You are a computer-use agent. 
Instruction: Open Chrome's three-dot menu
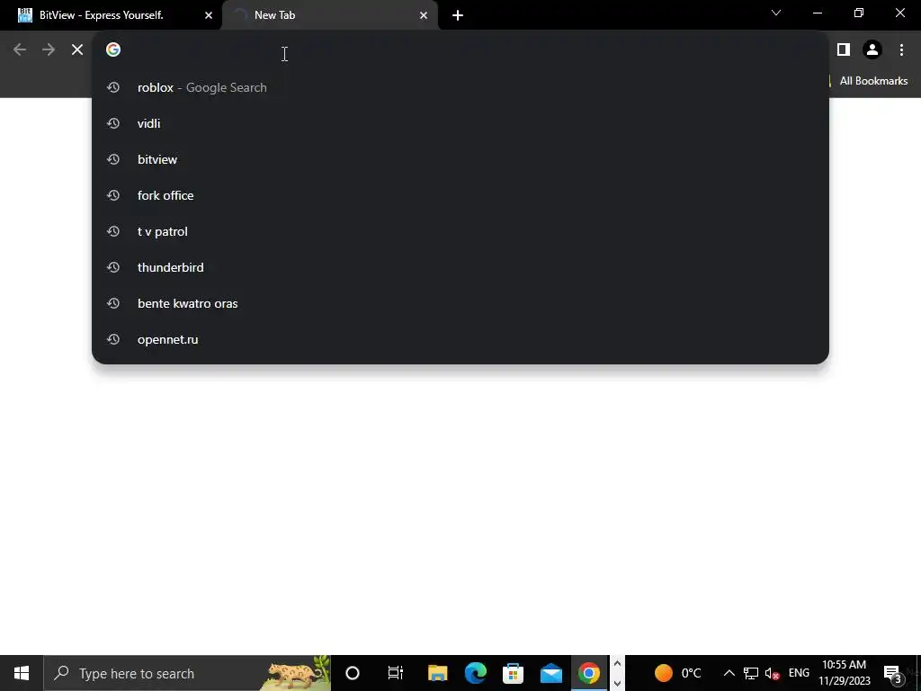pyautogui.click(x=901, y=50)
